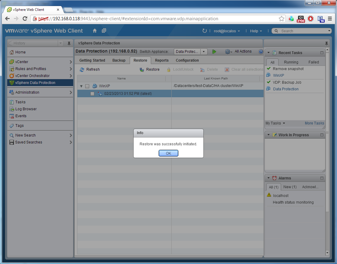Pin the navigator panel
Screen dimensions: 337x264
pyautogui.click(x=69, y=43)
